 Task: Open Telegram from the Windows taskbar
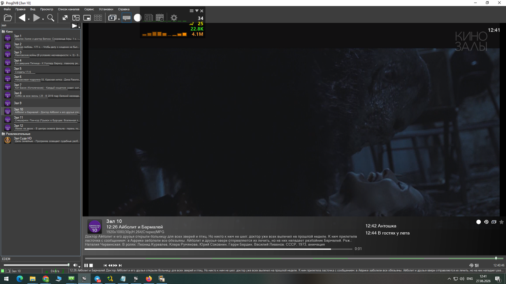click(x=97, y=279)
